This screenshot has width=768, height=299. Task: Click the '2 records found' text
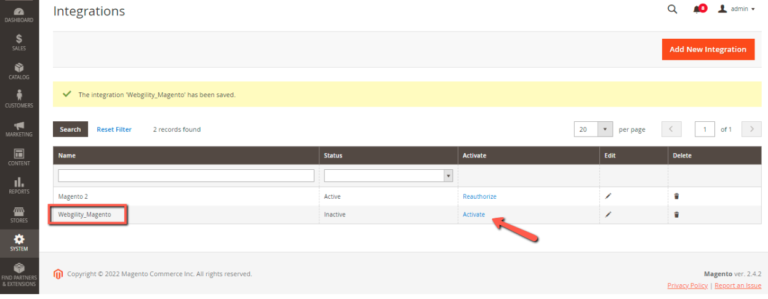tap(177, 129)
